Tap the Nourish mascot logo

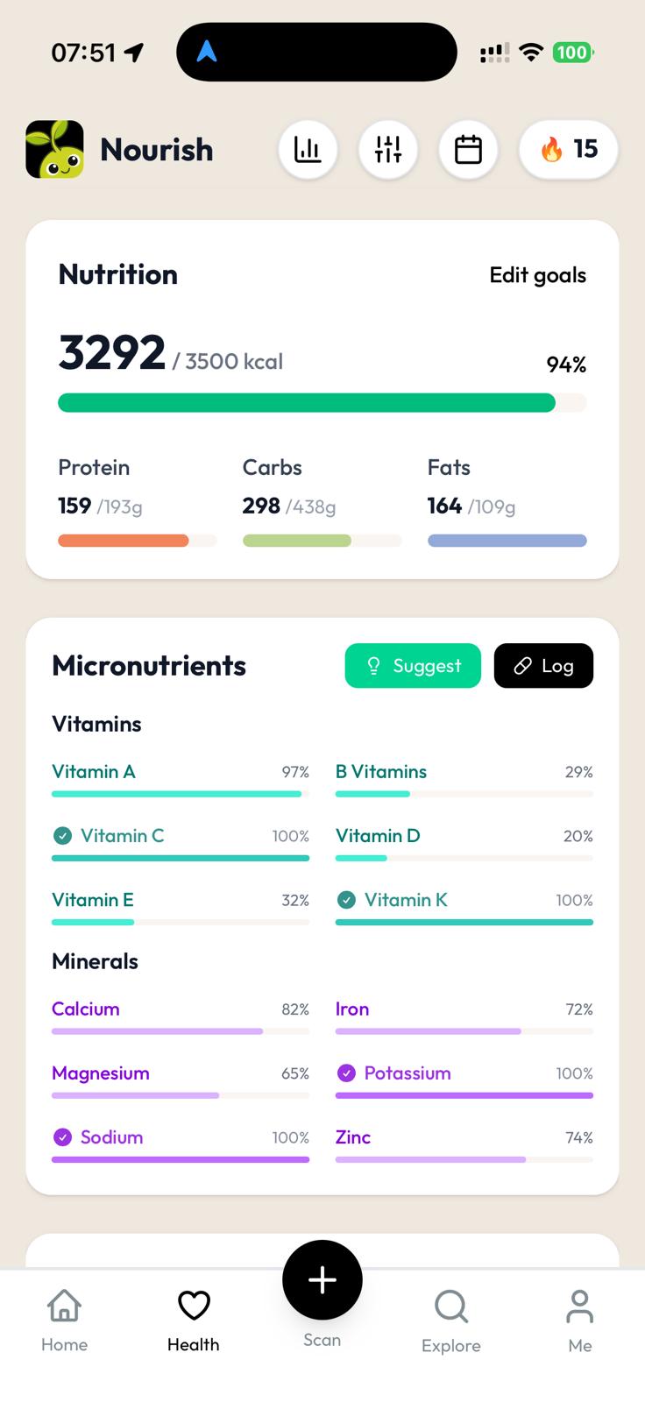[x=53, y=150]
